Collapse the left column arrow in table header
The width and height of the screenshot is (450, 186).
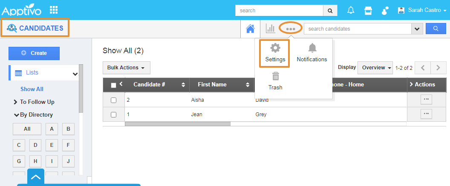pyautogui.click(x=121, y=84)
